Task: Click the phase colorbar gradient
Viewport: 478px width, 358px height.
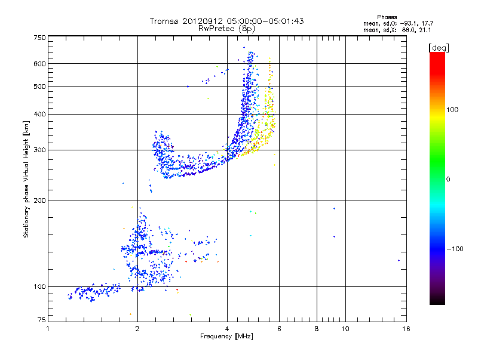Action: [x=437, y=178]
